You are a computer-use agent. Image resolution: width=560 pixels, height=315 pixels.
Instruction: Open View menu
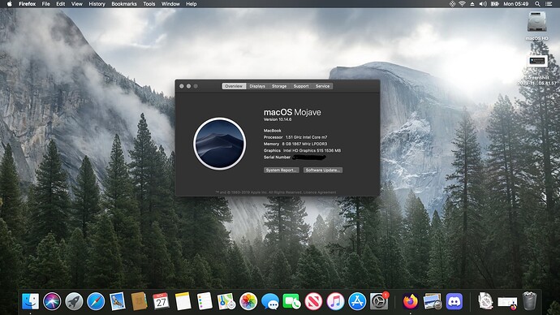77,4
